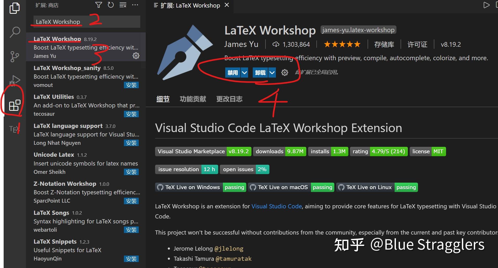
Task: Refresh the extensions list
Action: tap(111, 5)
